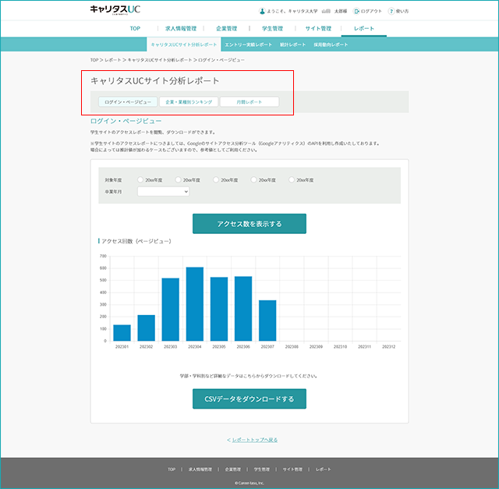Click the © Career-tasu, Inc. footer text
The height and width of the screenshot is (489, 499).
click(x=249, y=483)
